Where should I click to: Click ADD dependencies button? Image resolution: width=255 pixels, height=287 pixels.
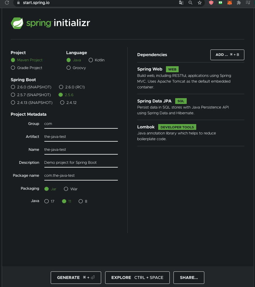pos(227,55)
